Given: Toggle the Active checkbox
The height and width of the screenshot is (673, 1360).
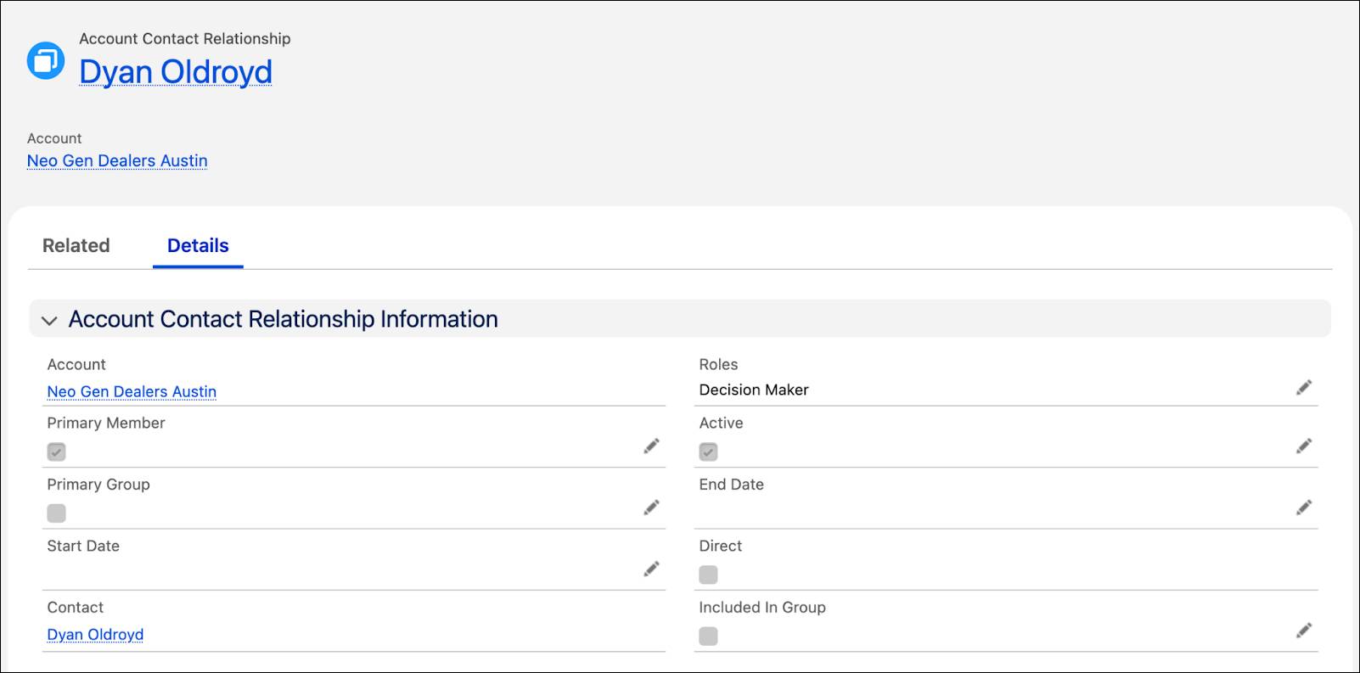Looking at the screenshot, I should [708, 451].
